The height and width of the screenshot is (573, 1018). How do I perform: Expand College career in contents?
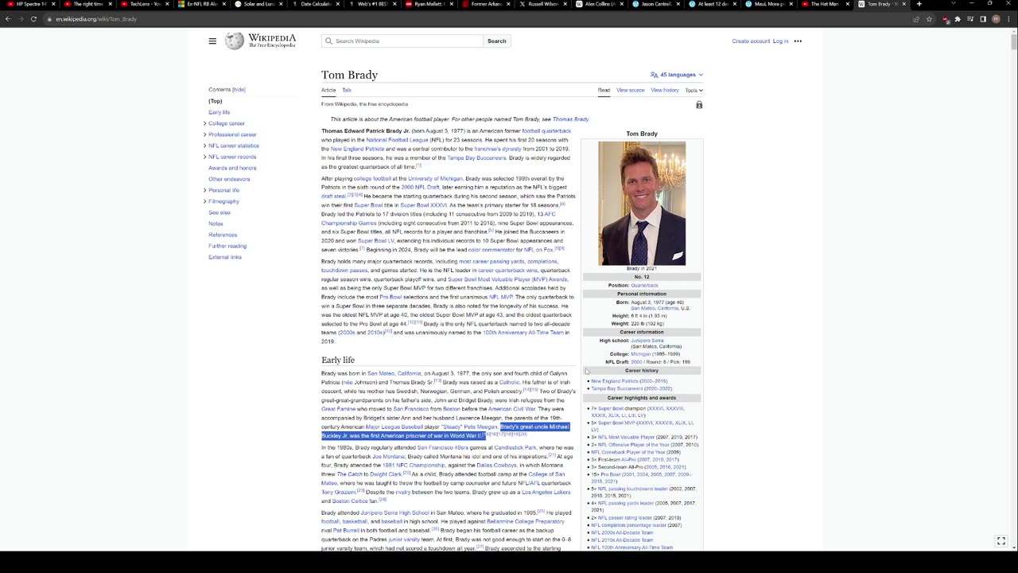tap(204, 123)
